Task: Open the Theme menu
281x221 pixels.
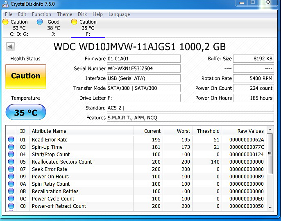Action: click(x=65, y=14)
